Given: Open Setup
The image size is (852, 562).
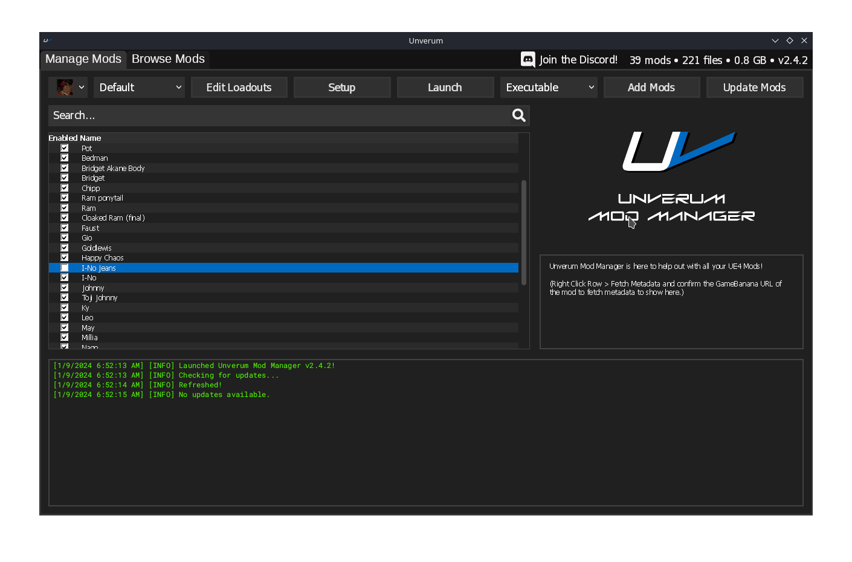Looking at the screenshot, I should pyautogui.click(x=342, y=87).
